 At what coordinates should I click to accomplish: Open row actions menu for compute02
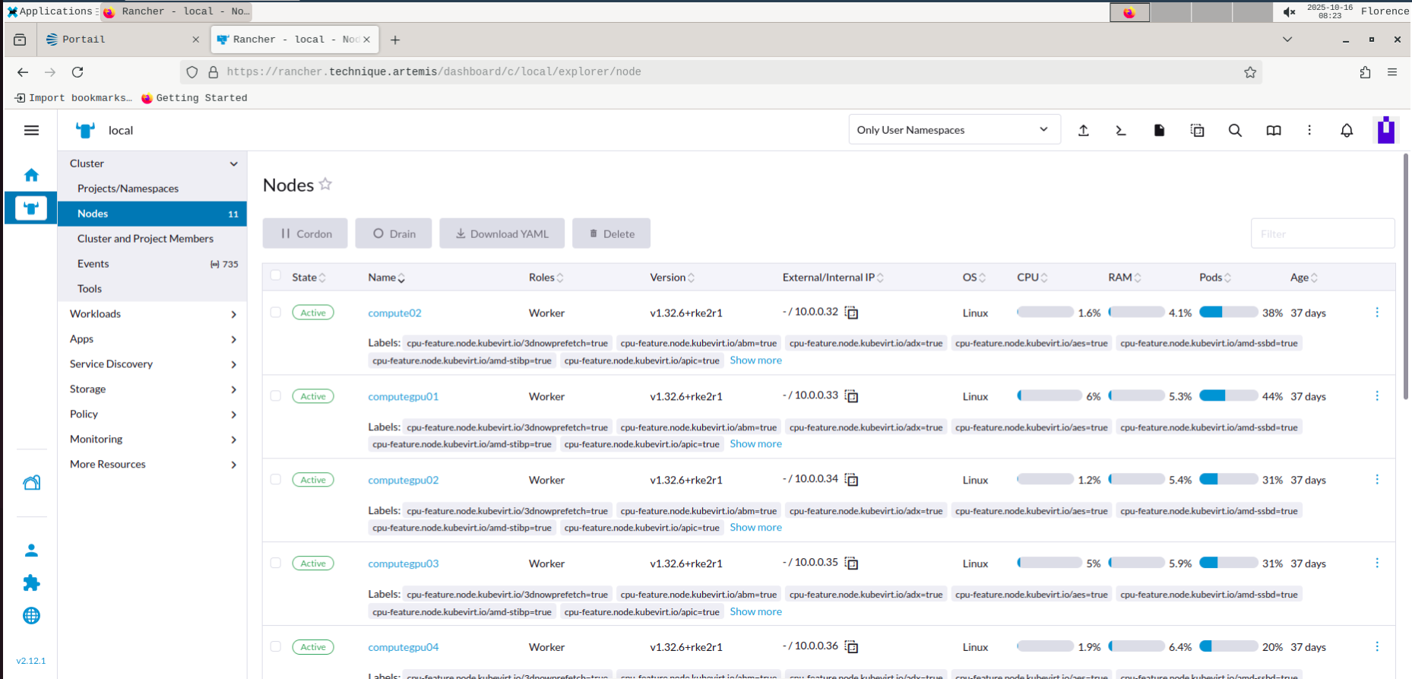click(x=1377, y=313)
